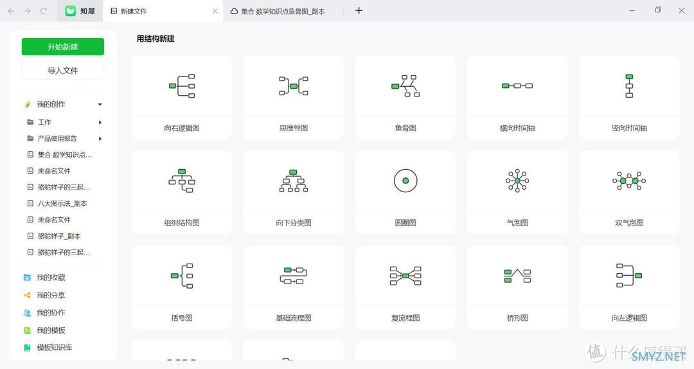
Task: Open 我的收藏 label in sidebar
Action: point(51,278)
